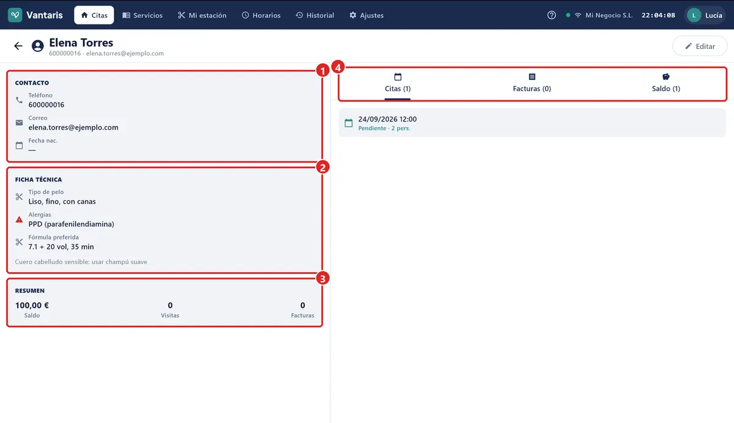
Task: Click the wifi connection status icon
Action: point(578,15)
